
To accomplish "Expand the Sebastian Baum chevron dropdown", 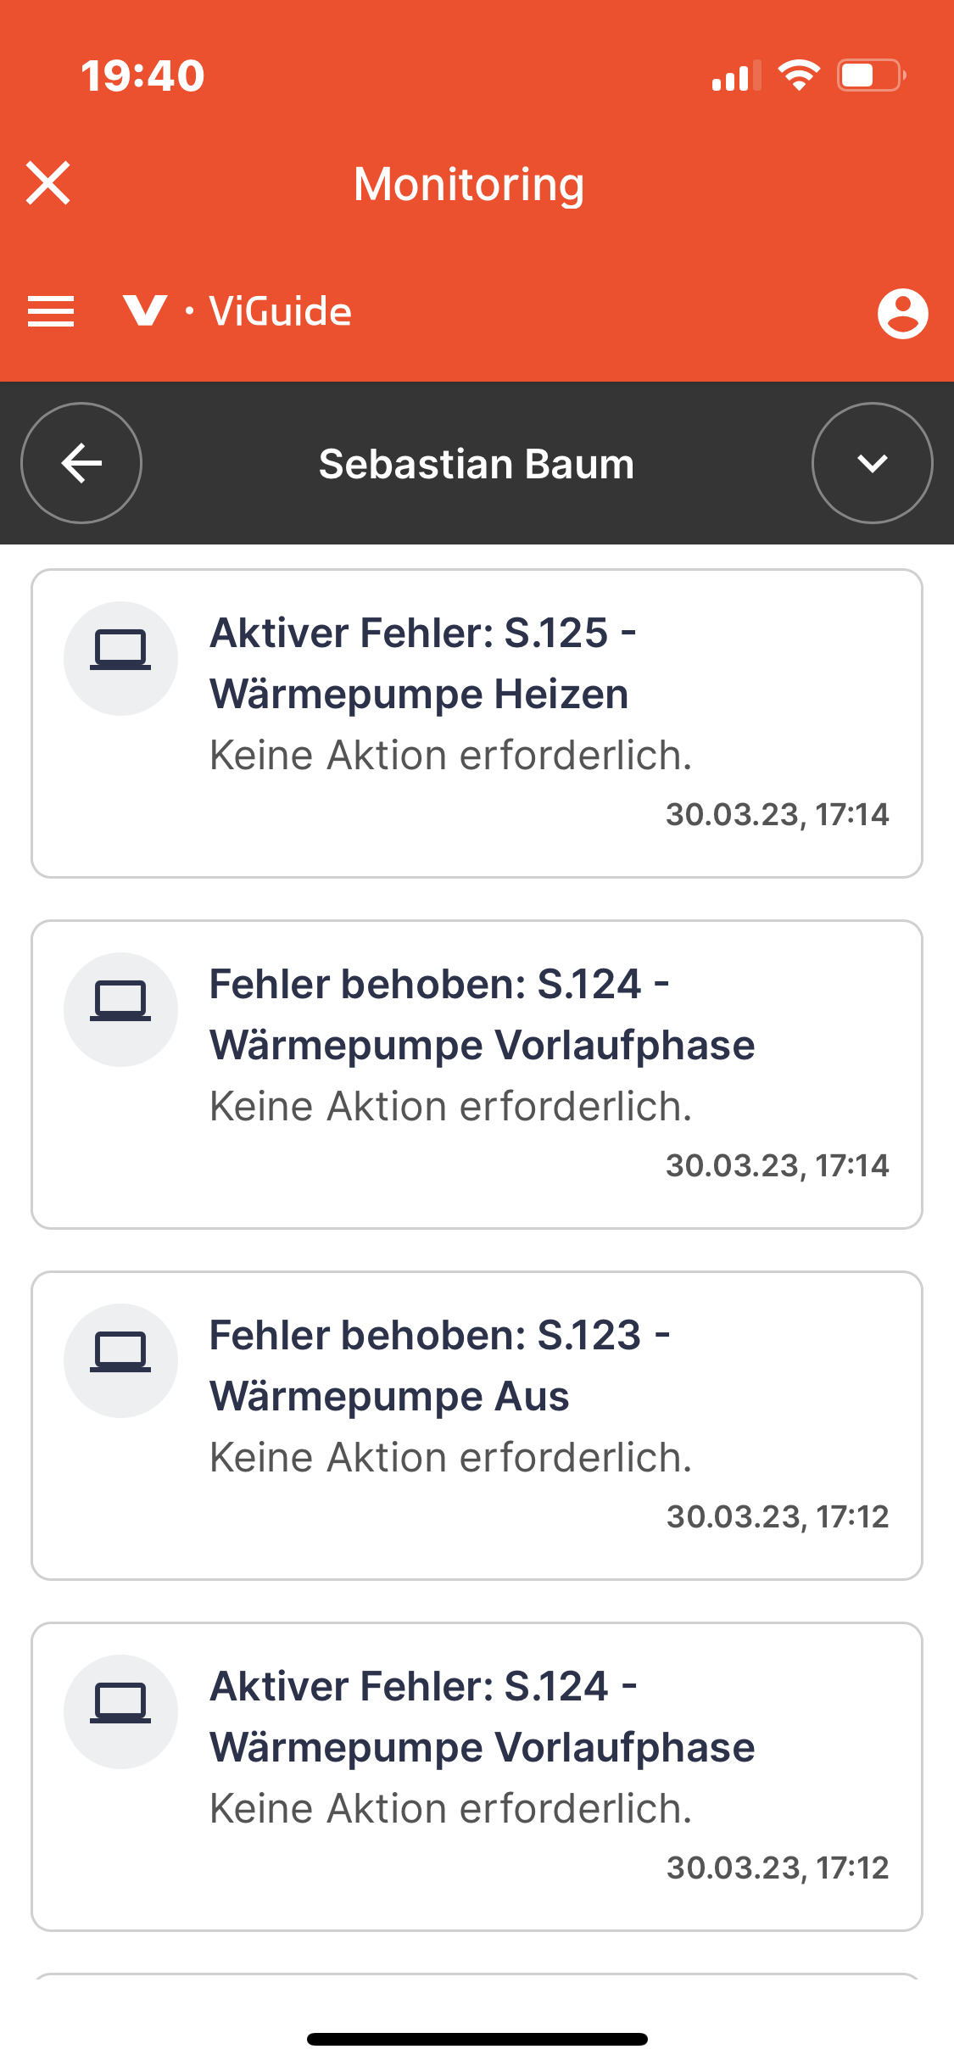I will tap(872, 463).
